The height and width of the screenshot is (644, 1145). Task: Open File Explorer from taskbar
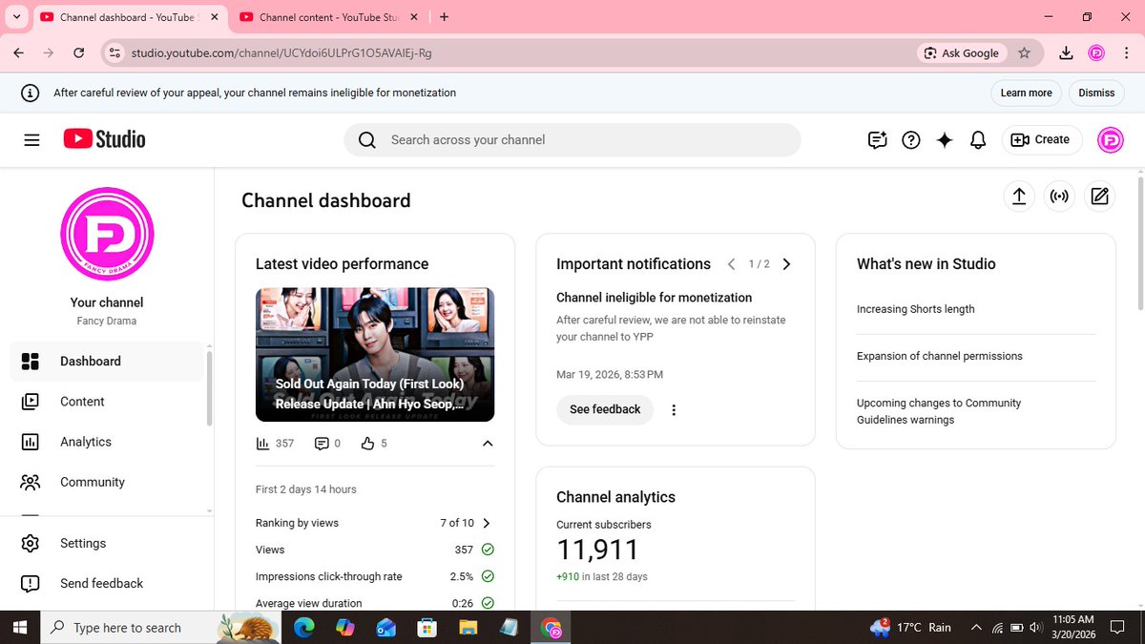pos(468,628)
